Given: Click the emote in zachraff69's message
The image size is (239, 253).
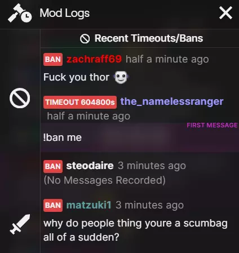Looking at the screenshot, I should coord(121,77).
